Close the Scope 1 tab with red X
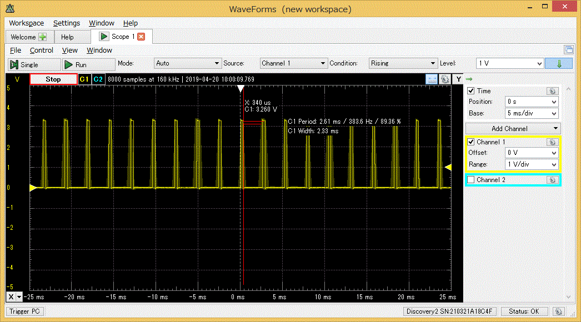 pos(141,37)
